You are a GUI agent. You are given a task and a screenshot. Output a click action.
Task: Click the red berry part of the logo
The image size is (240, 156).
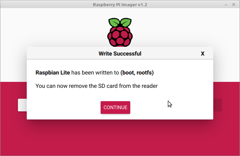click(x=120, y=37)
